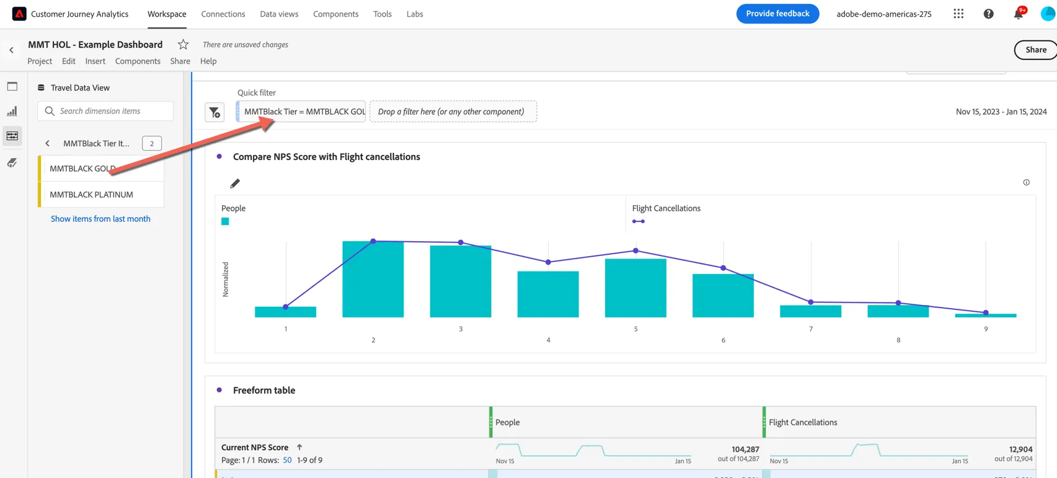Viewport: 1057px width, 478px height.
Task: Open the Project menu
Action: (40, 61)
